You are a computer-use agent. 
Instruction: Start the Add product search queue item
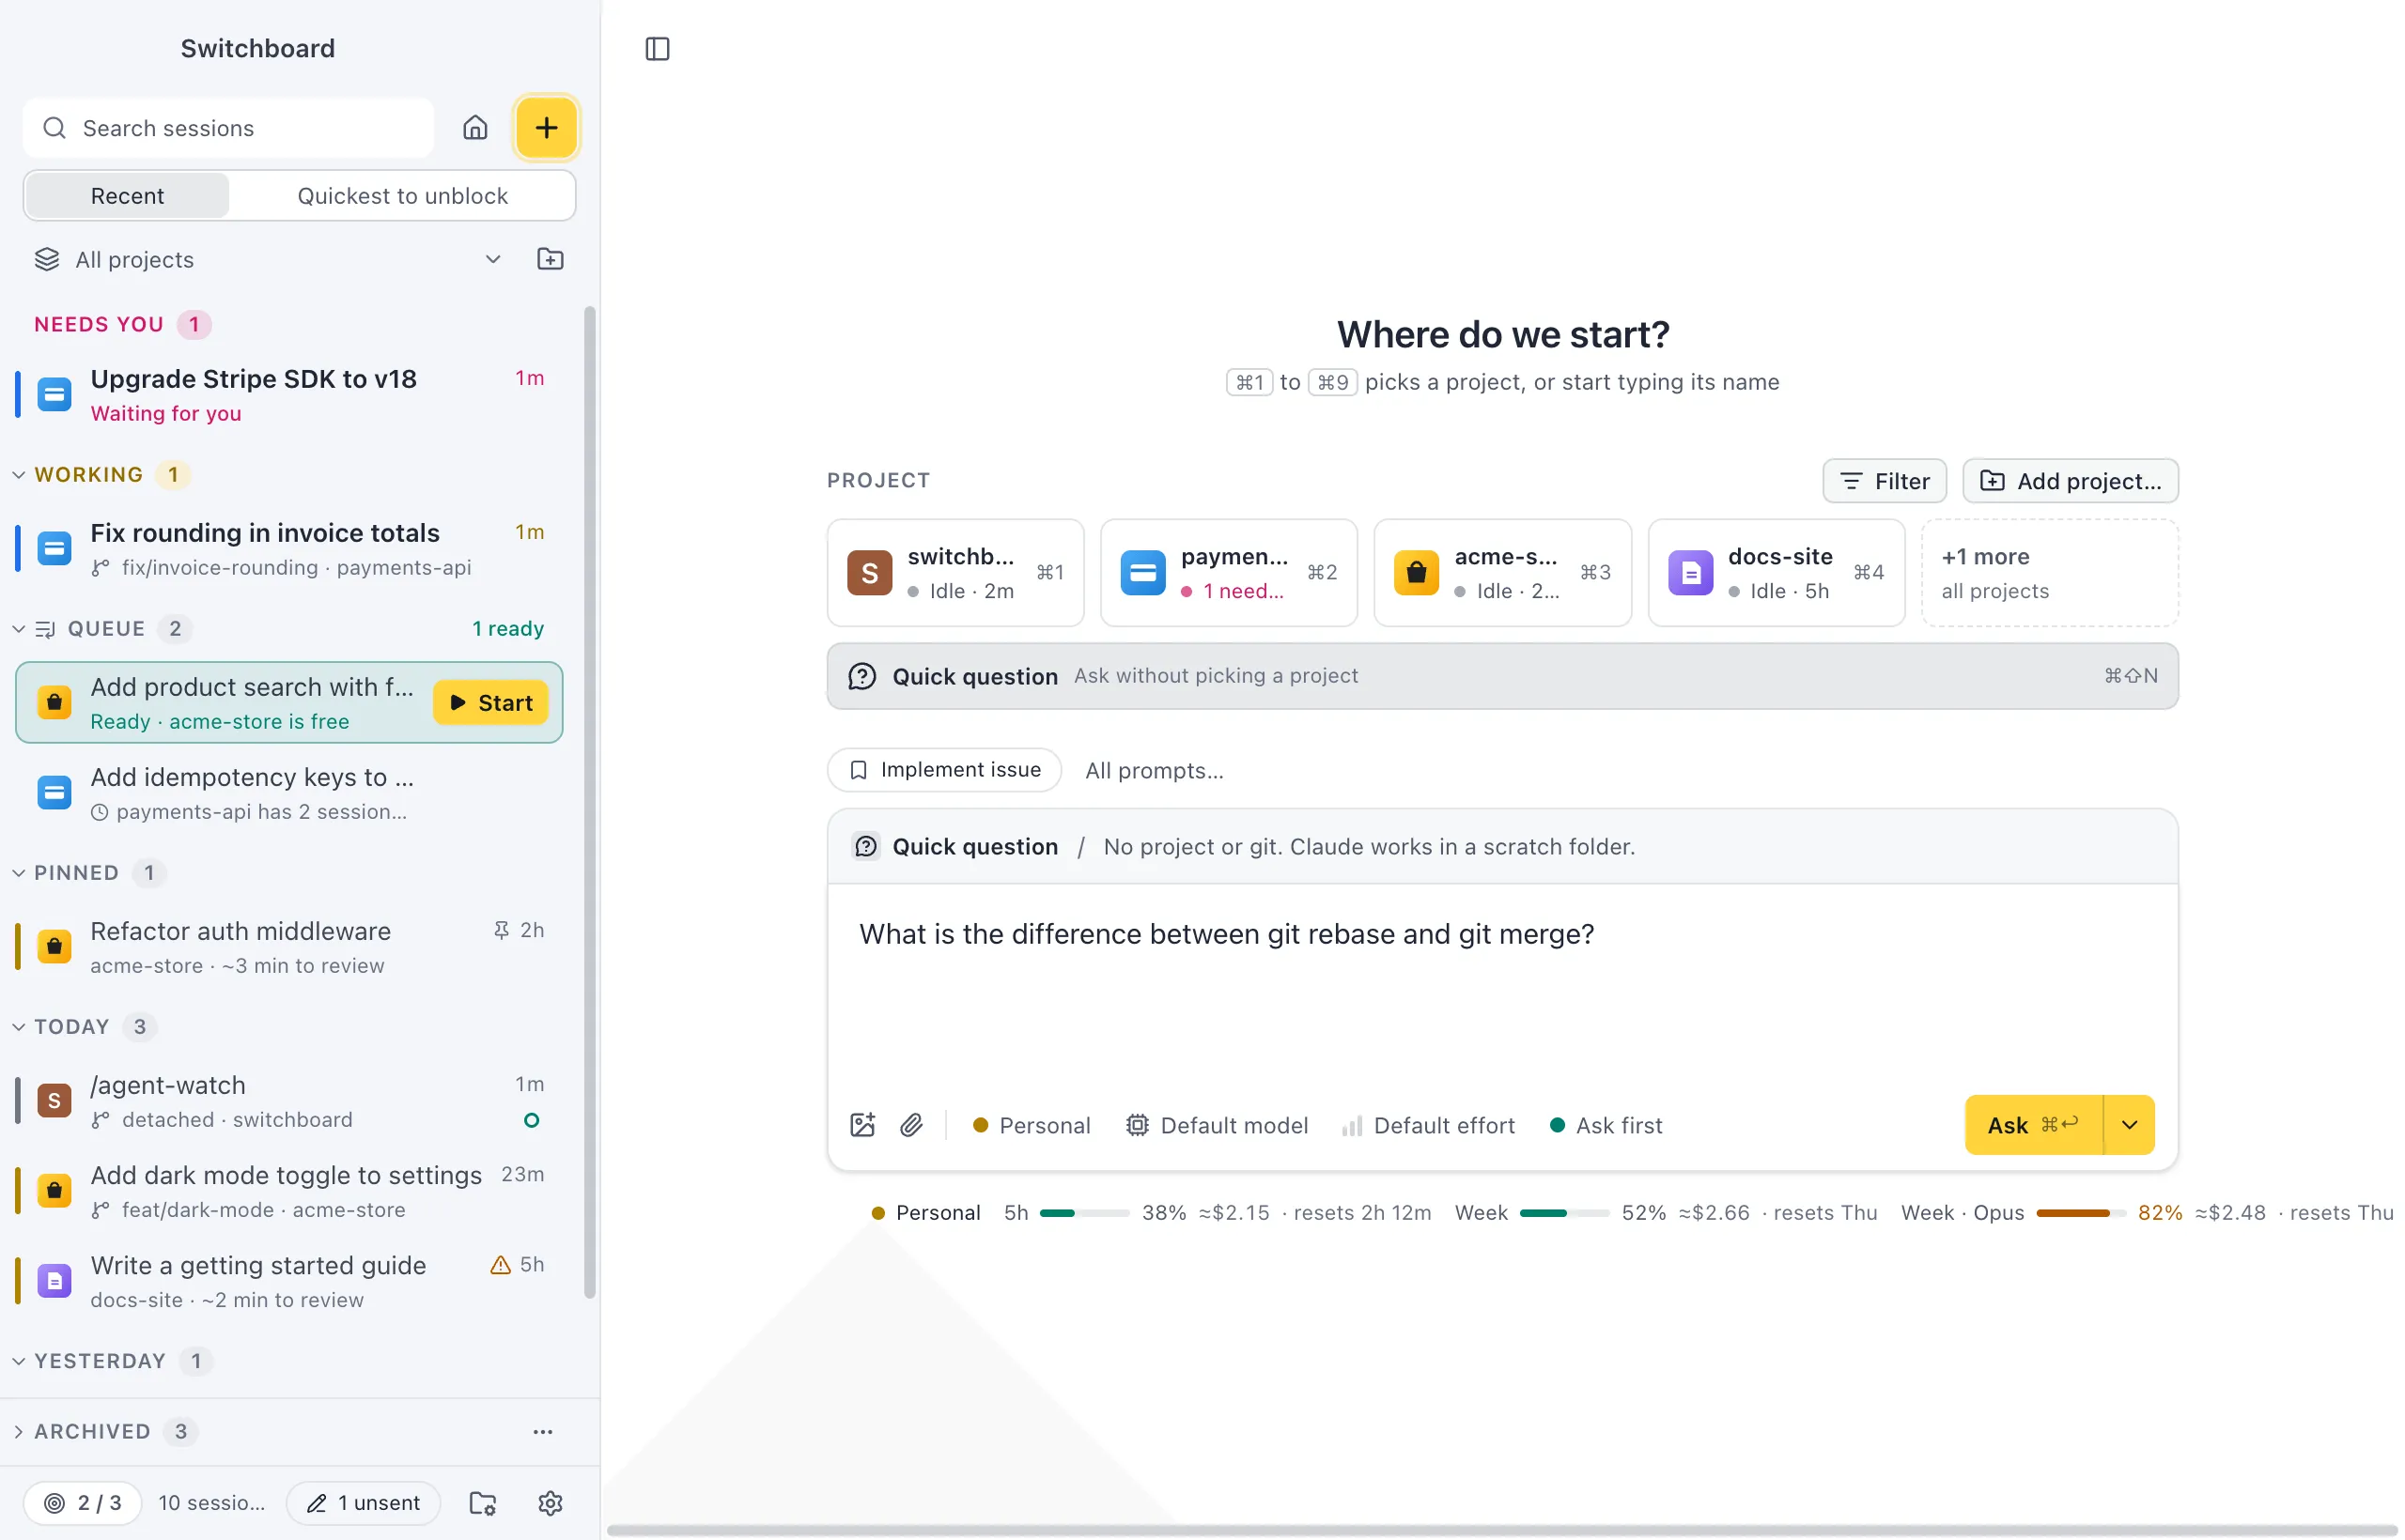pyautogui.click(x=490, y=703)
